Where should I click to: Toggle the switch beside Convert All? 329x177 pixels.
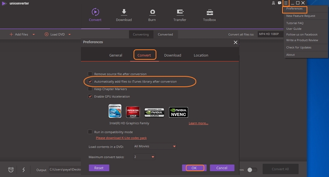point(252,170)
